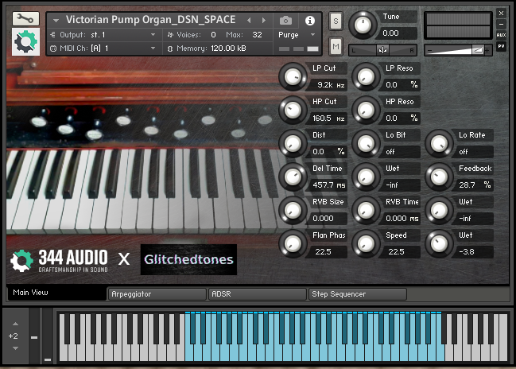Switch to the Step Sequencer tab
Screen dimensions: 516x369
357,294
